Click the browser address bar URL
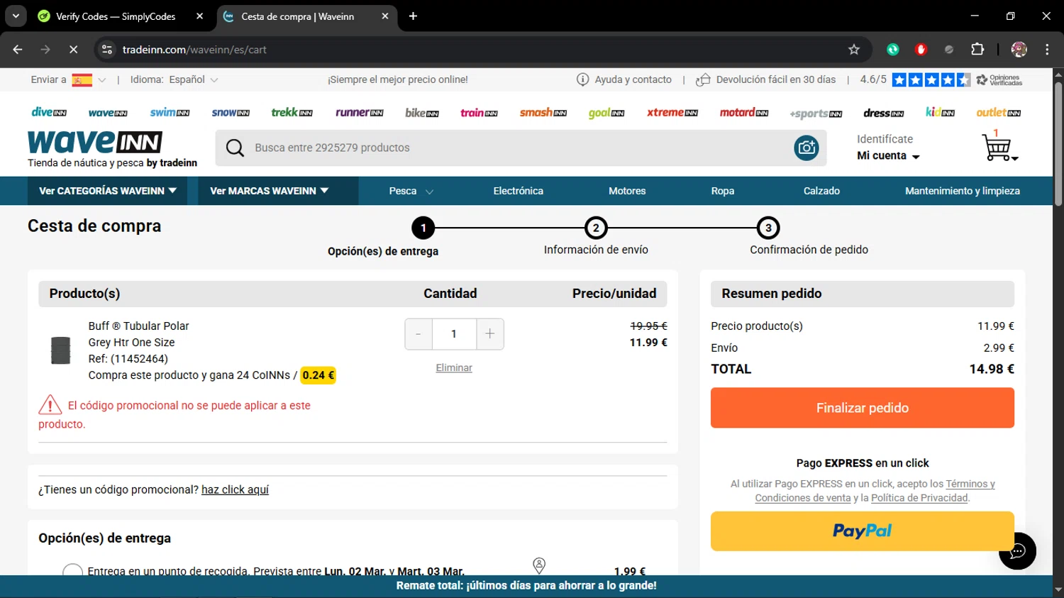This screenshot has height=598, width=1064. (194, 50)
